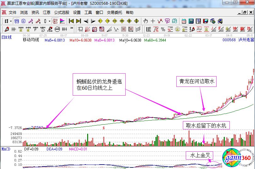Click the yellow diamond left-arrow icon
255x169 pixels.
(x=100, y=21)
